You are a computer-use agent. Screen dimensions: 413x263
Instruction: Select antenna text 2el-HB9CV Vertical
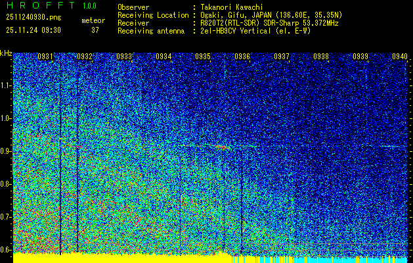pyautogui.click(x=236, y=31)
